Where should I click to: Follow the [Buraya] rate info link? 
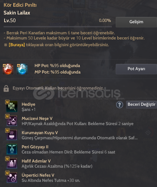17,45
